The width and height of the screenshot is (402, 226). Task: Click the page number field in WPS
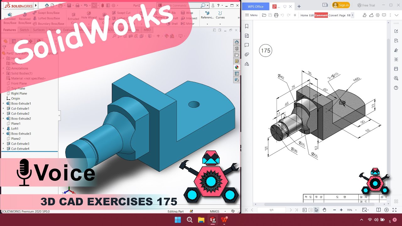coord(271,210)
